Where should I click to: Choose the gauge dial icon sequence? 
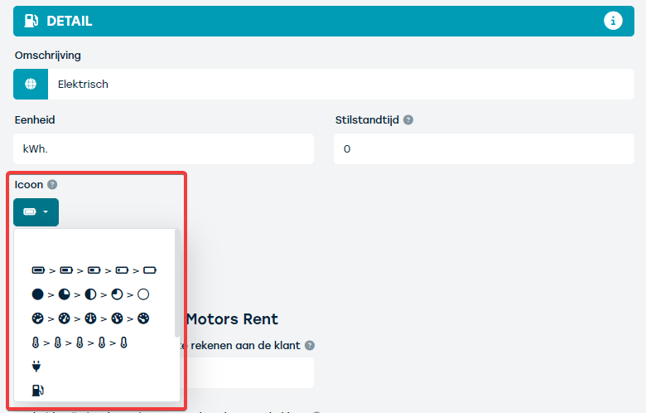(x=90, y=318)
